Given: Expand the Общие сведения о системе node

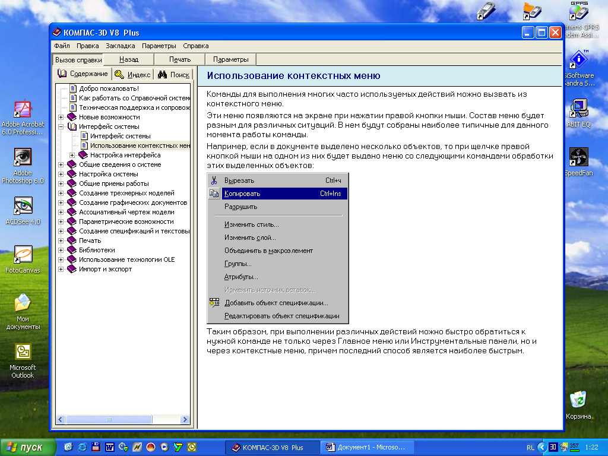Looking at the screenshot, I should 61,164.
